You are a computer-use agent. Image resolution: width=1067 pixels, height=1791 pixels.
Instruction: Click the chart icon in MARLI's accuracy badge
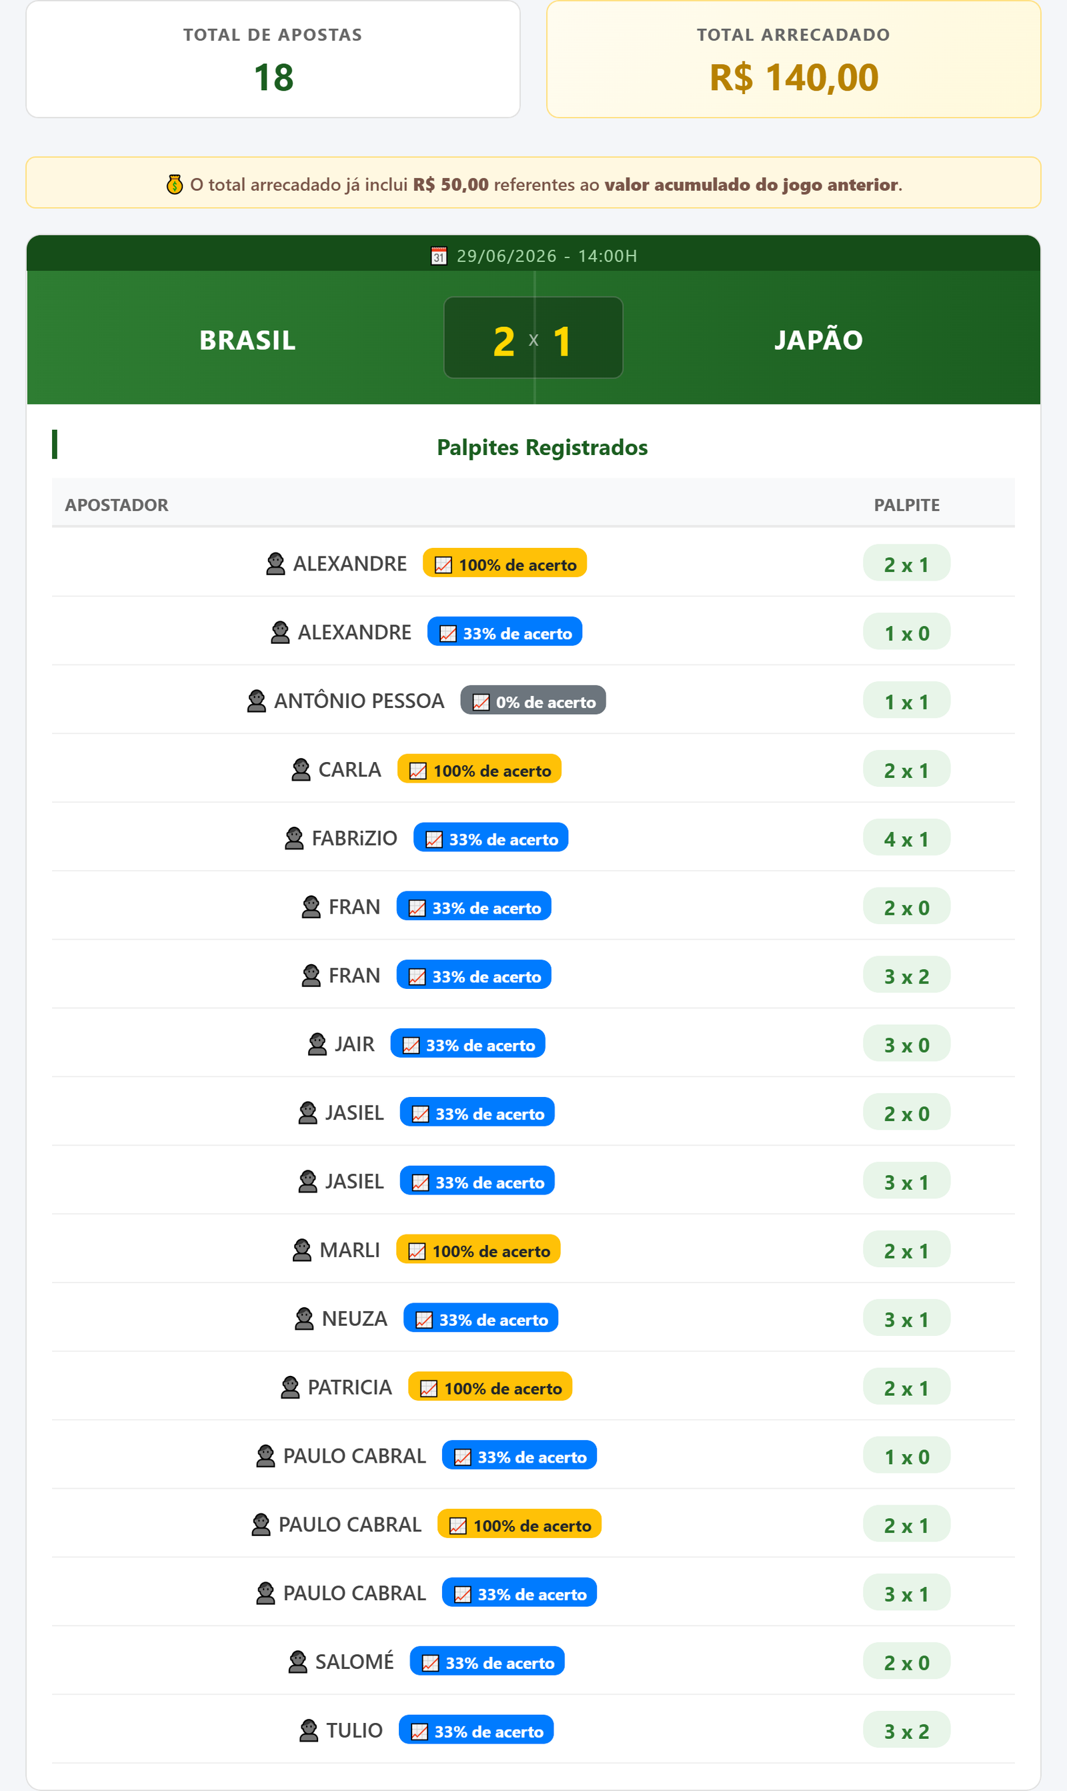[x=417, y=1252]
